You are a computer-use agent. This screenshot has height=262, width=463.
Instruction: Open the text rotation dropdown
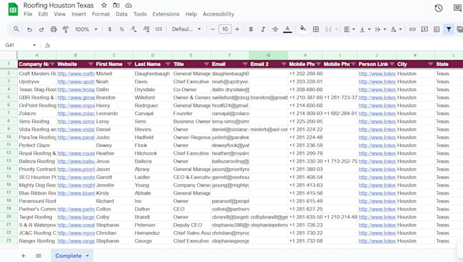click(x=396, y=29)
